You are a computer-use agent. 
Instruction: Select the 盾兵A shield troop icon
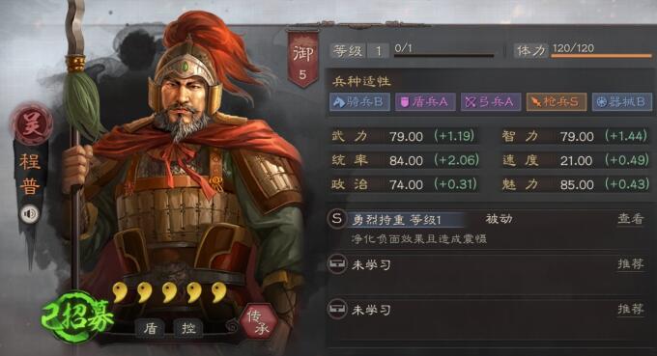[x=425, y=101]
